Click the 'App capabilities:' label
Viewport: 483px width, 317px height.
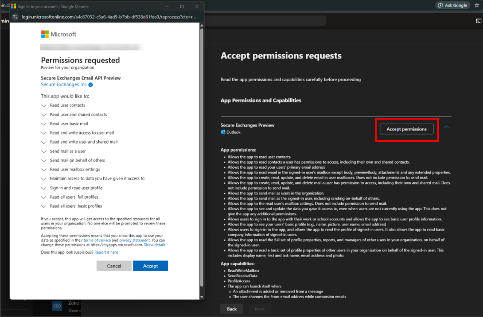(237, 264)
